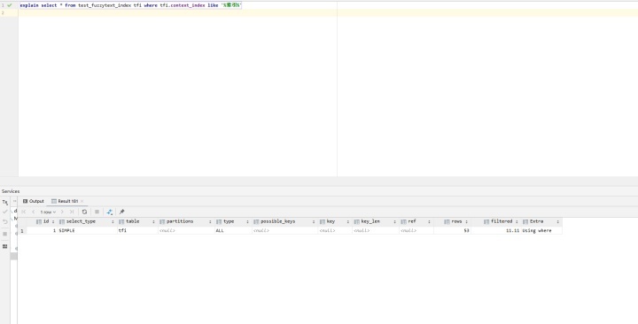Select the 11.11 cell under filtered
638x324 pixels.
pos(496,230)
